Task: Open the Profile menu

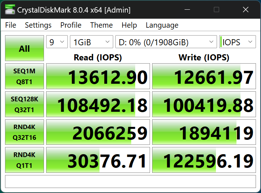Action: coord(71,25)
